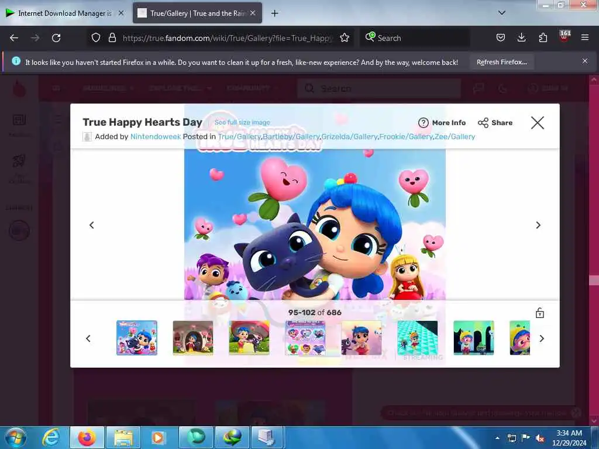Open the Firefox downloads arrow icon

click(521, 38)
